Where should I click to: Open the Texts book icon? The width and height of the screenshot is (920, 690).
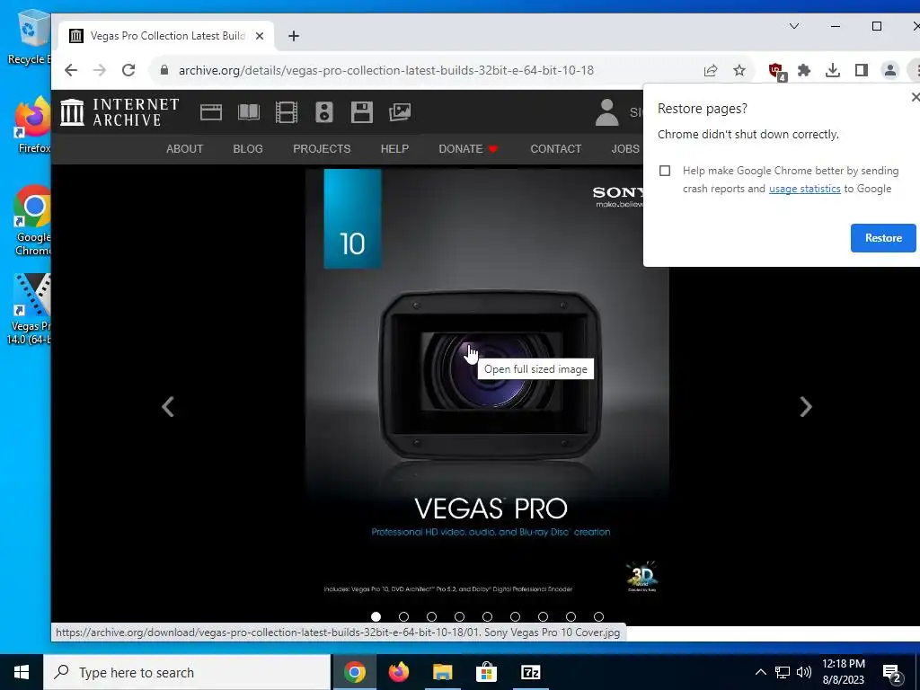[x=249, y=112]
